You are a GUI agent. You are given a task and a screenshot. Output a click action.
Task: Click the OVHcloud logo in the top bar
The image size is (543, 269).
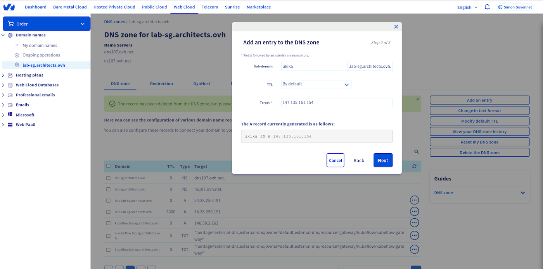coord(9,7)
